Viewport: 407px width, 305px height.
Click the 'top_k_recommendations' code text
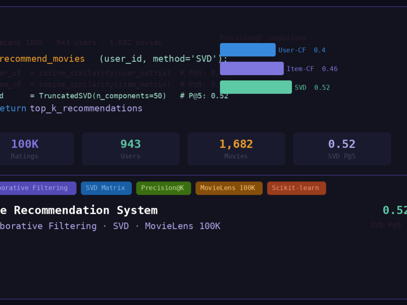86,108
